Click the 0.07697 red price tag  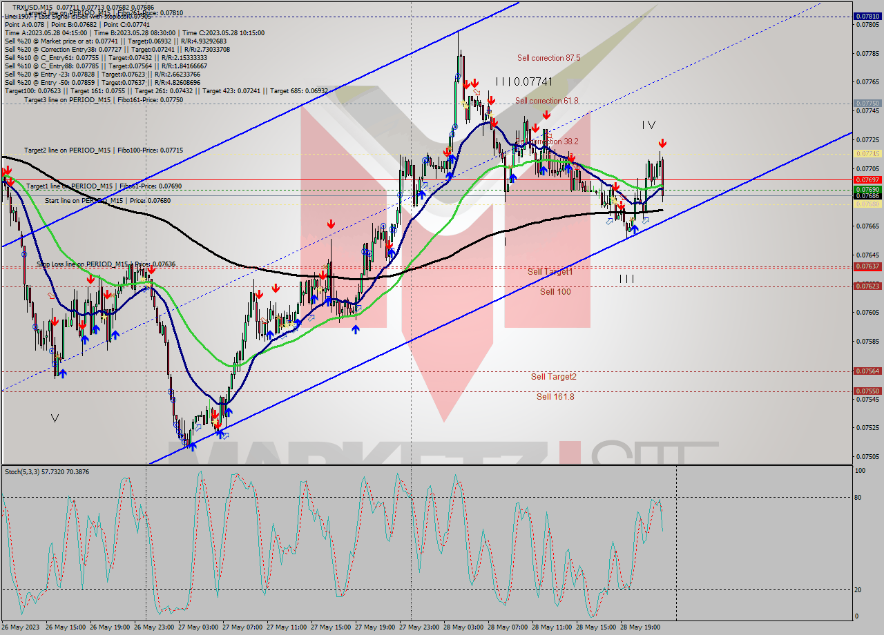point(868,179)
